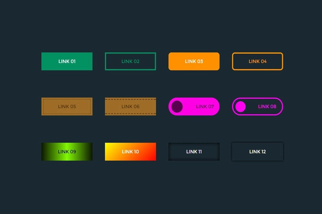Screen dimensions: 322x214
Task: Click the "LINK 01" white text label
Action: 67,61
